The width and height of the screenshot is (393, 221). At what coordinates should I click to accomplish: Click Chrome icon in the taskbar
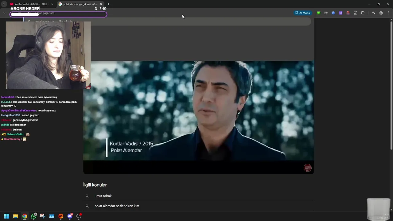pyautogui.click(x=25, y=216)
